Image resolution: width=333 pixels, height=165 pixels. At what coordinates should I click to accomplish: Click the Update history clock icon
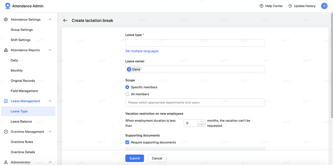(290, 6)
